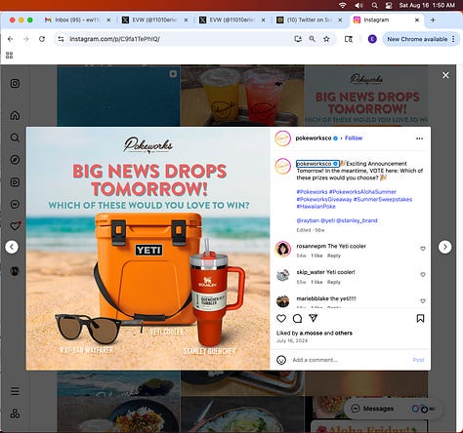Close the Instagram browser tab
Viewport: 463px width, 433px height.
click(417, 20)
